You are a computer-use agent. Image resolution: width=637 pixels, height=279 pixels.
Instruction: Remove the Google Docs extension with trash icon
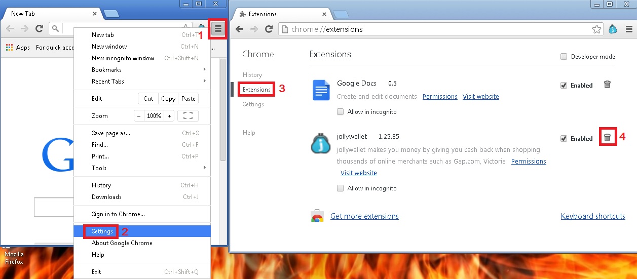tap(607, 85)
